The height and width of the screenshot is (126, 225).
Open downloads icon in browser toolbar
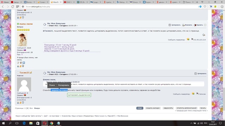[222, 7]
